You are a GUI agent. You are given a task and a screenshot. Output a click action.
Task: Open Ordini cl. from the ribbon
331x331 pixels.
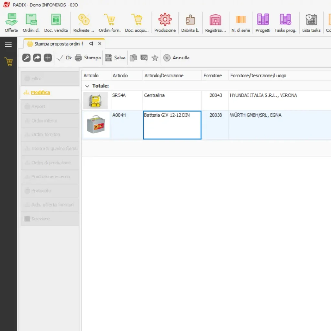pyautogui.click(x=31, y=23)
